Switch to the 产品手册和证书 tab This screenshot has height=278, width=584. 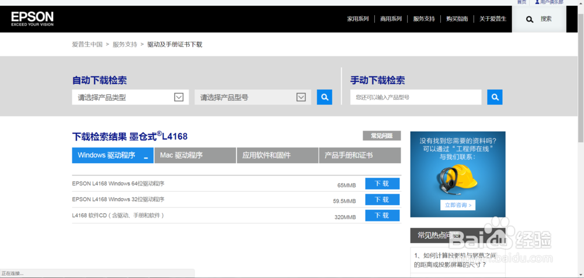click(360, 156)
